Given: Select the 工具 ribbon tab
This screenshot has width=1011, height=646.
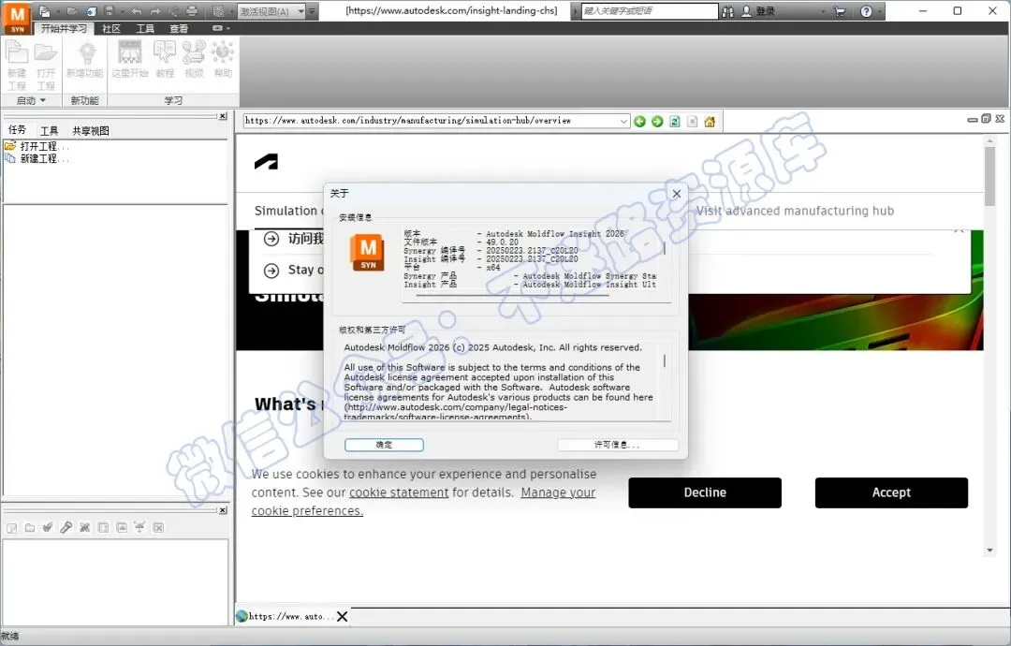Looking at the screenshot, I should tap(145, 28).
